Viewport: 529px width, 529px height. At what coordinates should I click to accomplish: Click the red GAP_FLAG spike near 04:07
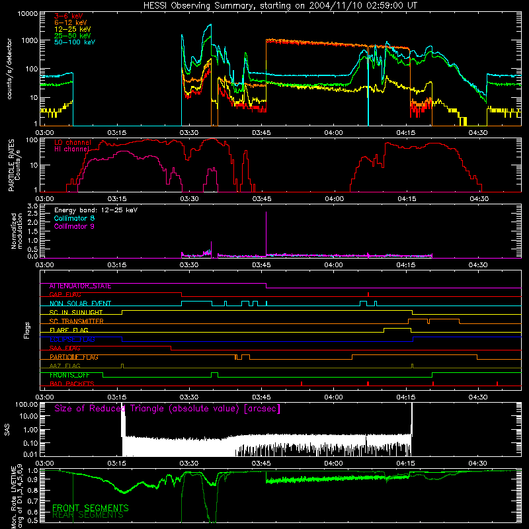click(368, 294)
